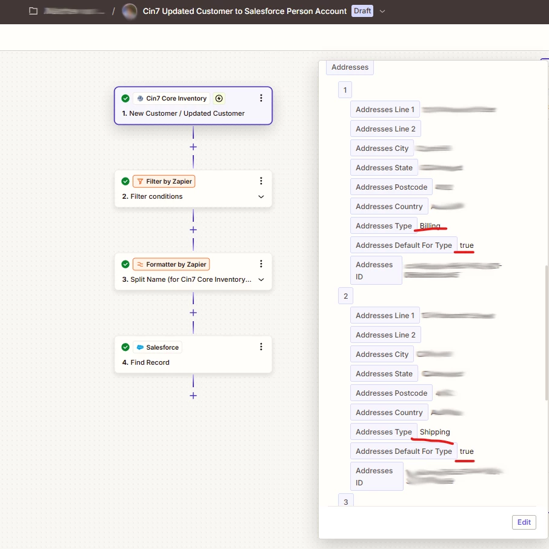Click the Shipping value text
Viewport: 549px width, 549px height.
435,431
